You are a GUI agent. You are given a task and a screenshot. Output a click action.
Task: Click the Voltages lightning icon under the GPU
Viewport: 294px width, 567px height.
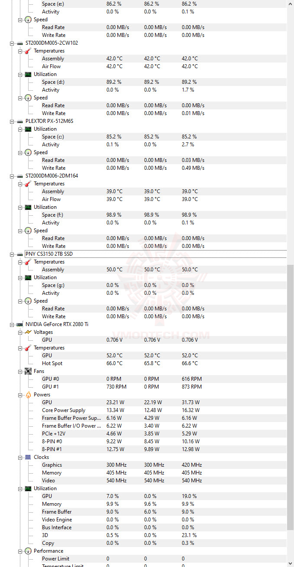tap(28, 332)
